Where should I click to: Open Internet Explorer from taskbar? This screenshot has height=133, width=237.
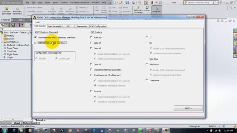(14, 130)
